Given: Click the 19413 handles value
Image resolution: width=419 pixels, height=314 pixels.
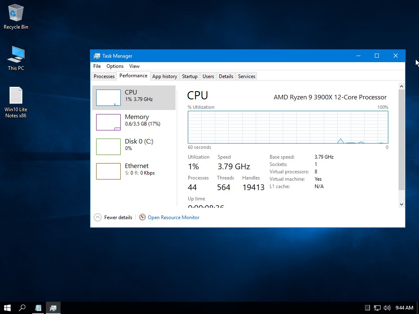Looking at the screenshot, I should click(x=253, y=187).
